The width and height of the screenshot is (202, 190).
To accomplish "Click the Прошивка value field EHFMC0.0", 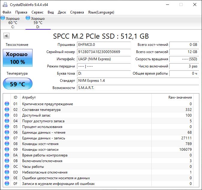I will pos(104,45).
